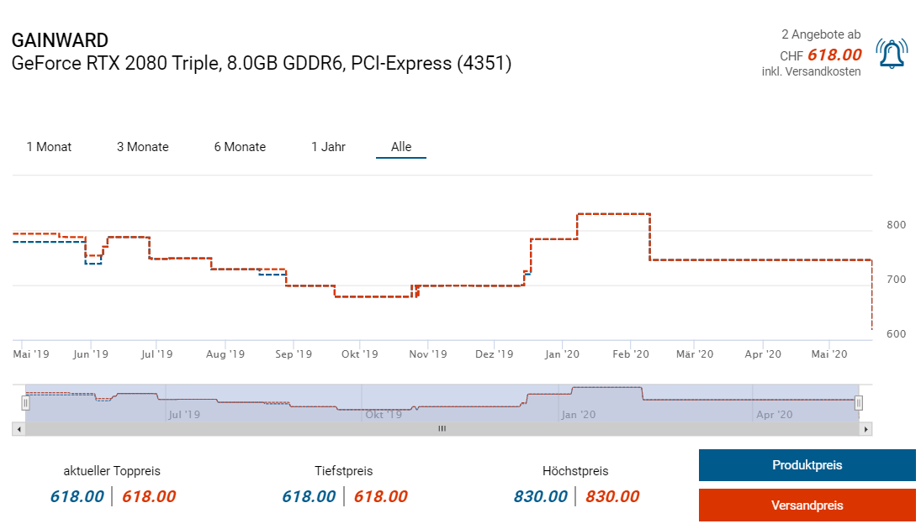Image resolution: width=921 pixels, height=529 pixels.
Task: Click the GAINWARD brand heading
Action: click(60, 40)
